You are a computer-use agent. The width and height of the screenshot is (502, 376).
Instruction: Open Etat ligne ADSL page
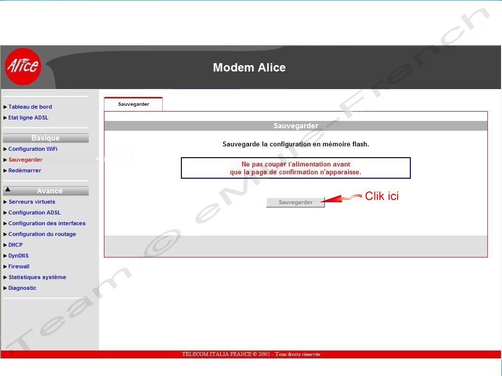pyautogui.click(x=28, y=117)
